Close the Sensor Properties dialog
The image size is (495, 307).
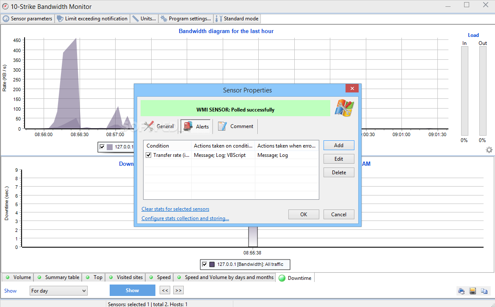[x=352, y=88]
